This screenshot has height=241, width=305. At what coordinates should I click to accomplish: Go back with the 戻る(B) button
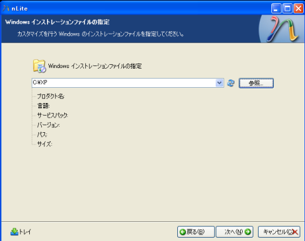pyautogui.click(x=196, y=232)
